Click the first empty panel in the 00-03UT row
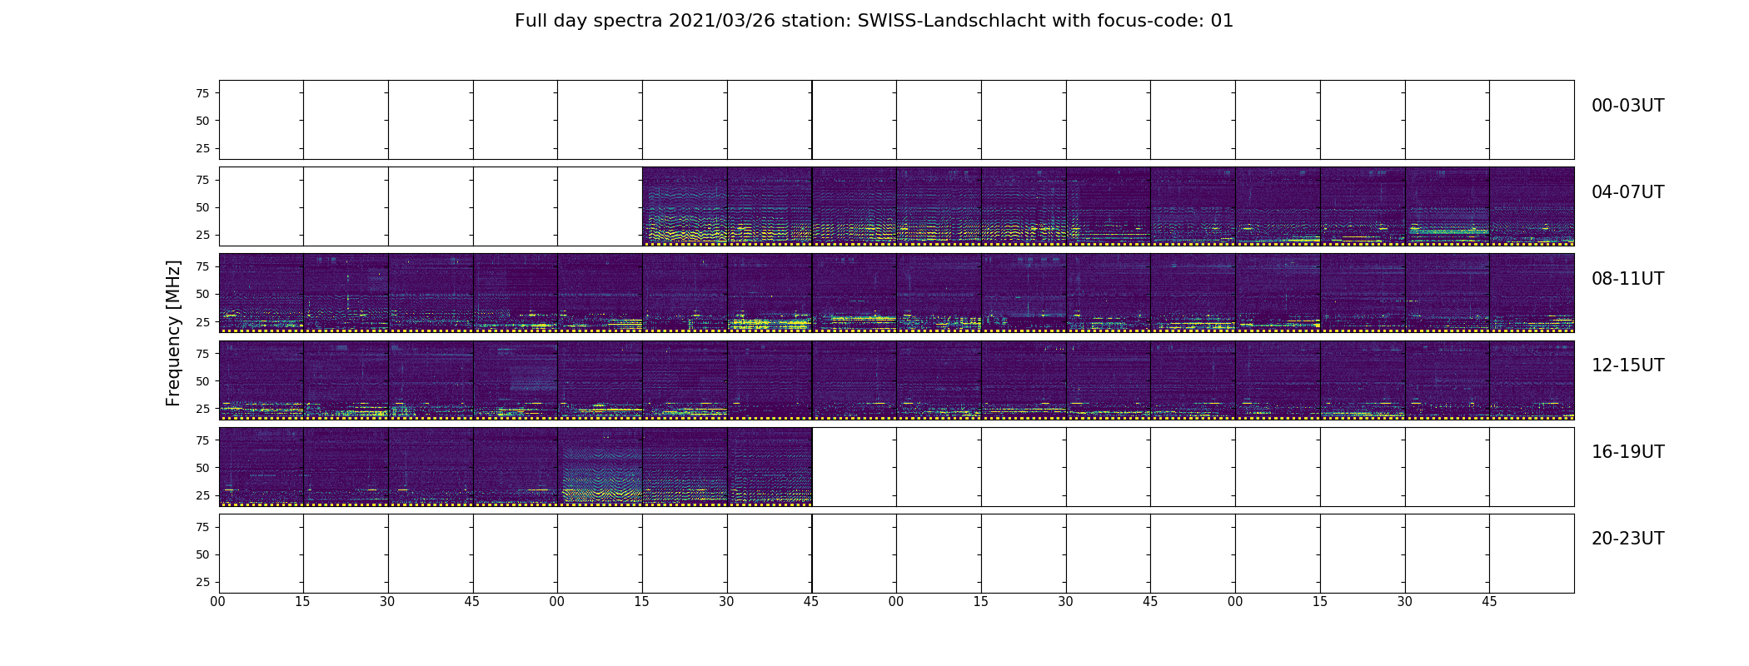Image resolution: width=1749 pixels, height=666 pixels. [x=261, y=120]
